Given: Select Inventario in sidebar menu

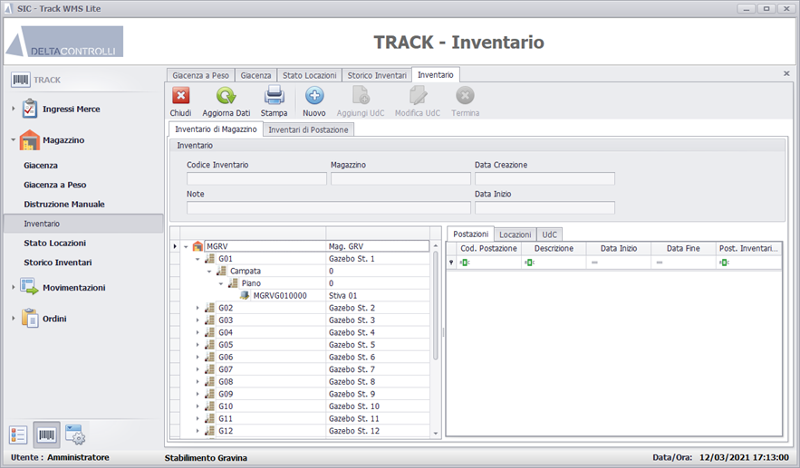Looking at the screenshot, I should [x=83, y=224].
